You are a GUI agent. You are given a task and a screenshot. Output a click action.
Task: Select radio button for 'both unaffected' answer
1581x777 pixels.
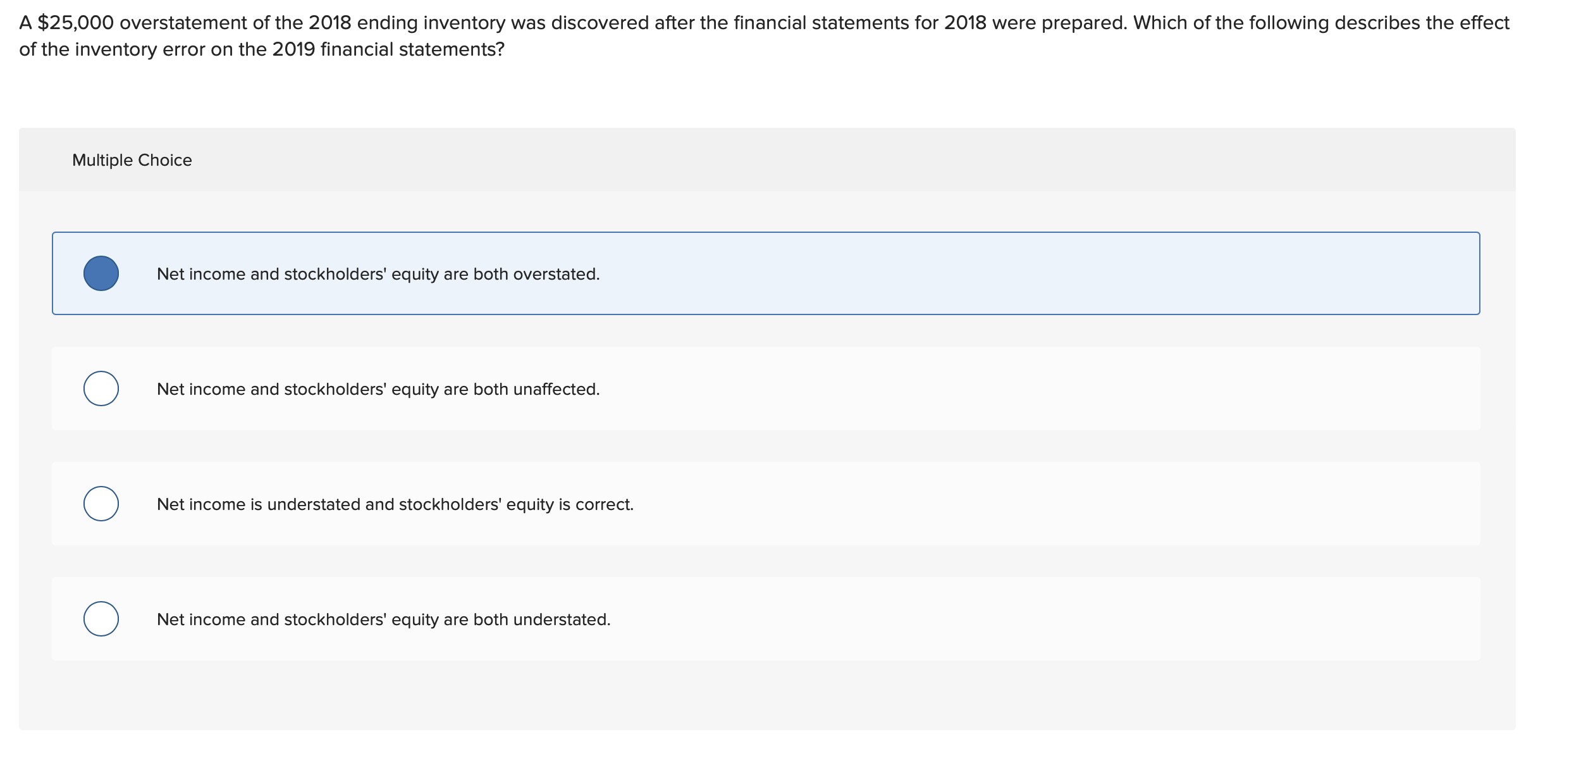(x=101, y=388)
